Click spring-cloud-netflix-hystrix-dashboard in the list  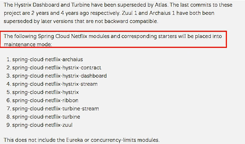(x=59, y=76)
